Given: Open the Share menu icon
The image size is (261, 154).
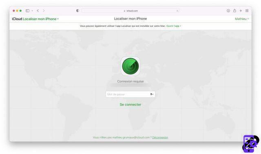Looking at the screenshot, I should coord(234,11).
